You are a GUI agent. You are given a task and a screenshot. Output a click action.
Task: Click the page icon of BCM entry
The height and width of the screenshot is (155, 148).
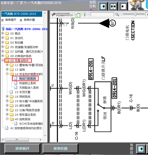16,123
